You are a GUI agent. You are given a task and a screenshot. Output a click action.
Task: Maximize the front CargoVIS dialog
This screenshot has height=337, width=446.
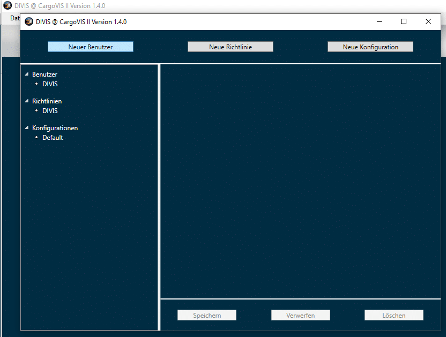[x=404, y=21]
